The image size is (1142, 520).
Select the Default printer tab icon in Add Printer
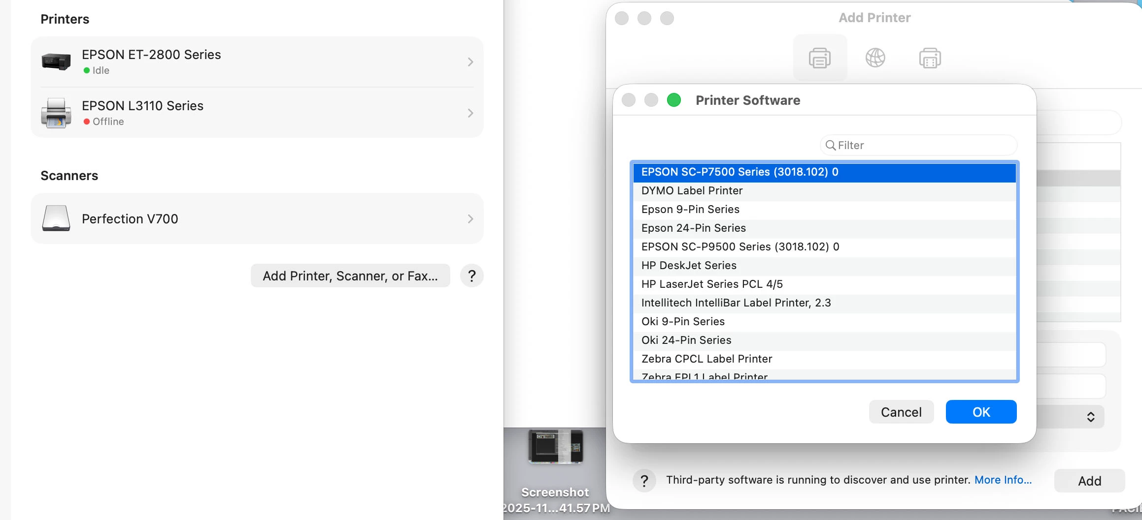(x=820, y=58)
